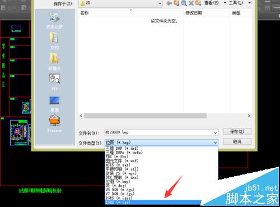Select 三维 DWFx (*.dwfx) file type
This screenshot has height=207, width=280.
161,153
